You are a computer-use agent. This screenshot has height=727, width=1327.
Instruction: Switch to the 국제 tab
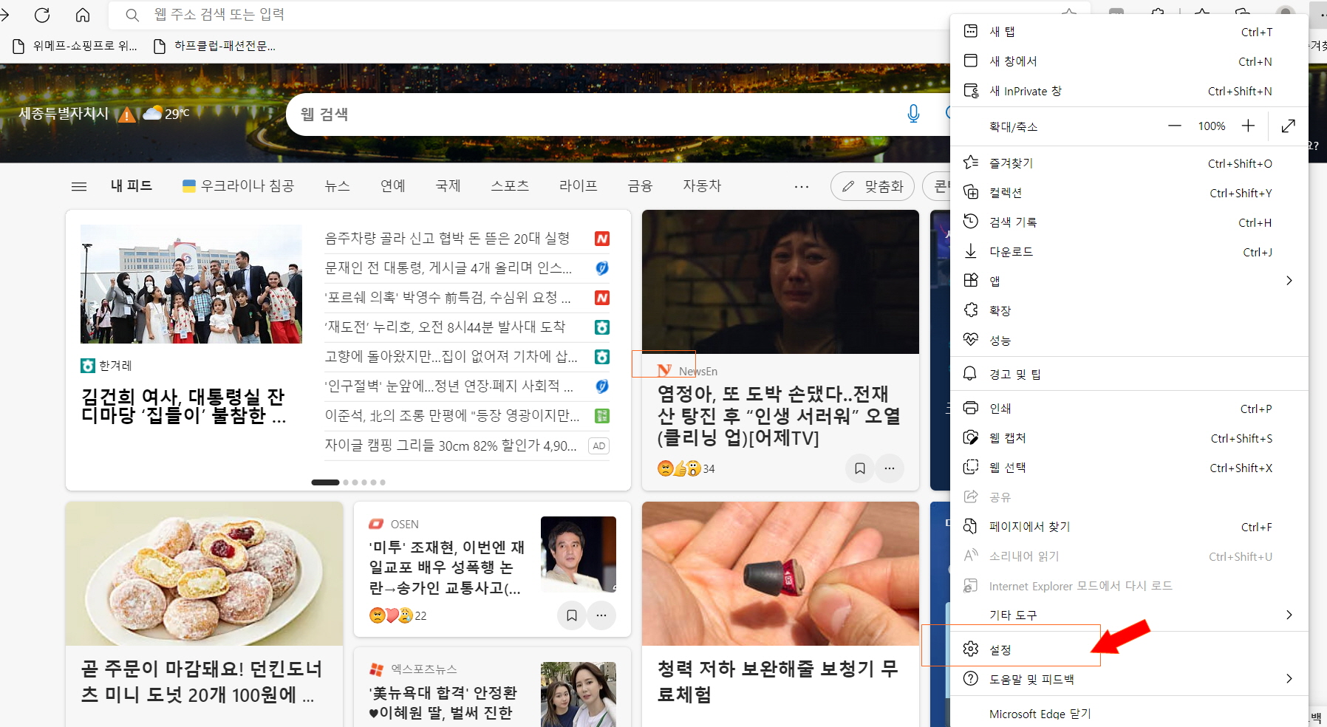click(x=448, y=185)
